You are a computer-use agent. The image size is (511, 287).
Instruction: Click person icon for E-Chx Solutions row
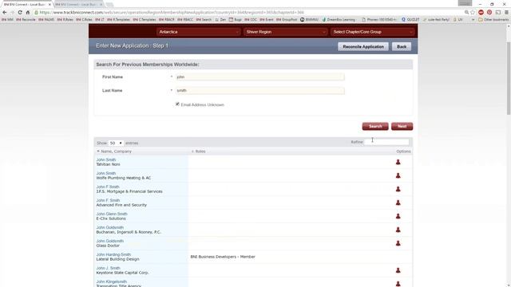coord(398,216)
